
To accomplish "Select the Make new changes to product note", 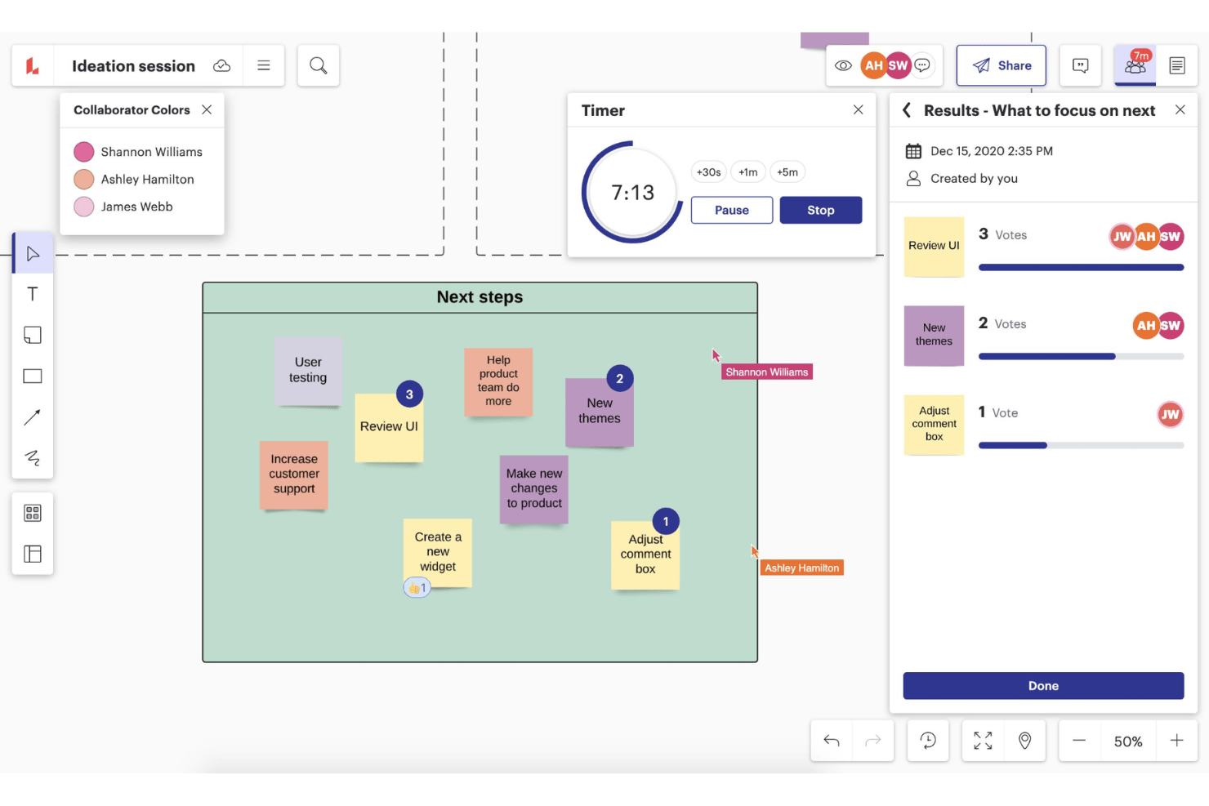I will point(534,489).
